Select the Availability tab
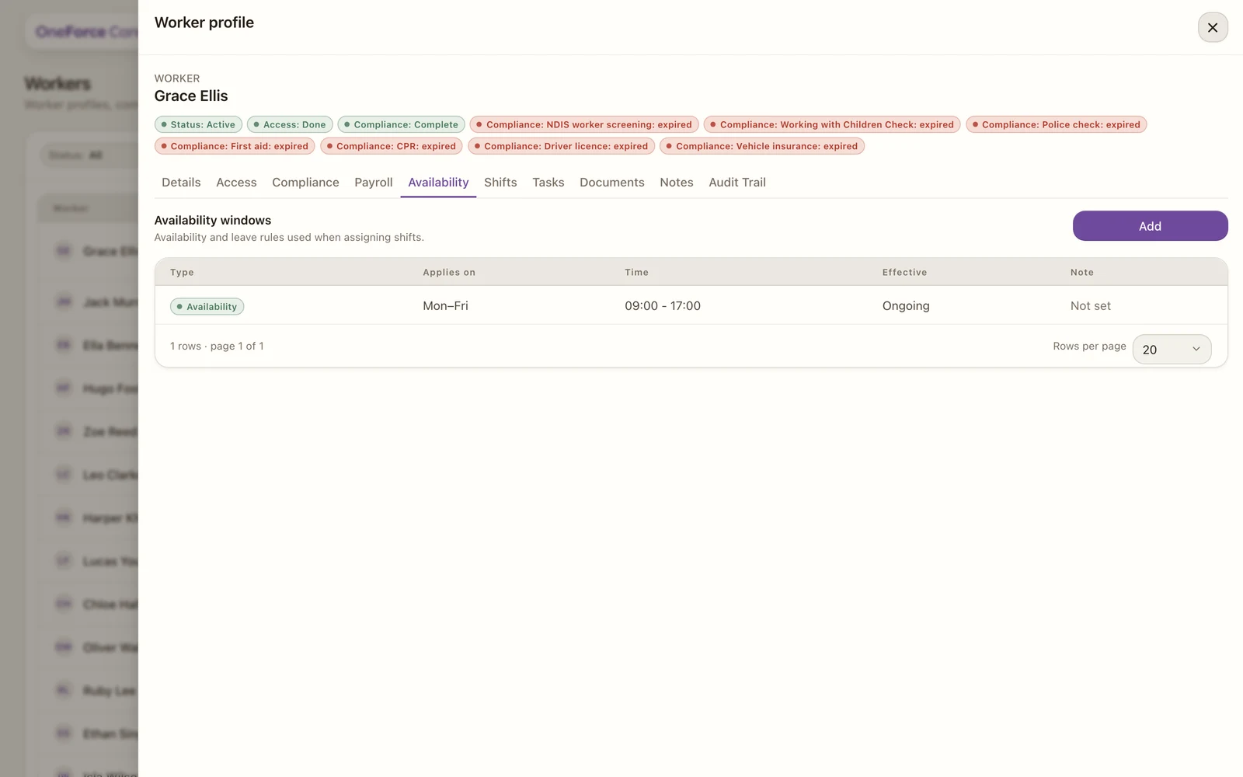1243x777 pixels. (438, 182)
